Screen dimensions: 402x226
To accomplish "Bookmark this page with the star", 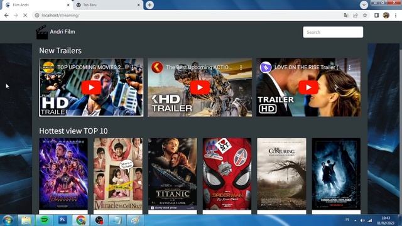I will pyautogui.click(x=365, y=15).
